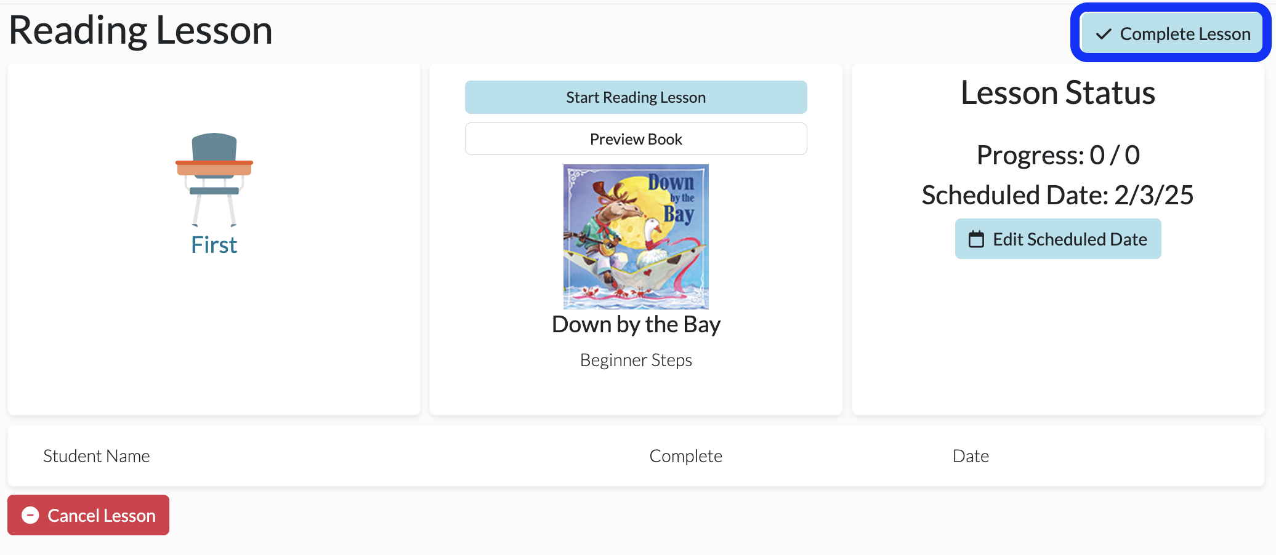Cancel the lesson
This screenshot has height=555, width=1276.
[x=88, y=515]
